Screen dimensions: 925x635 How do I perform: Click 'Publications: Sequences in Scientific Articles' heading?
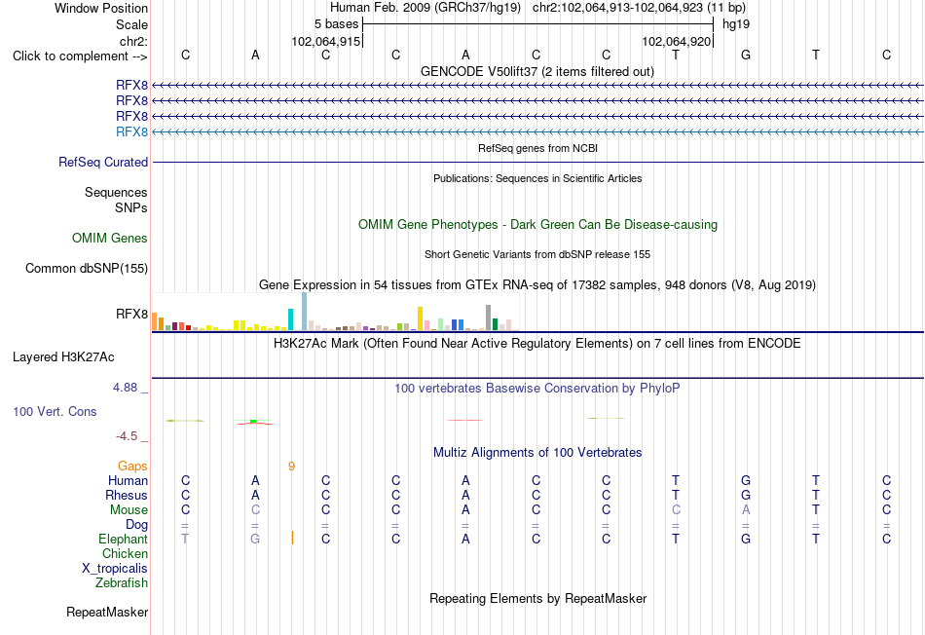point(537,178)
